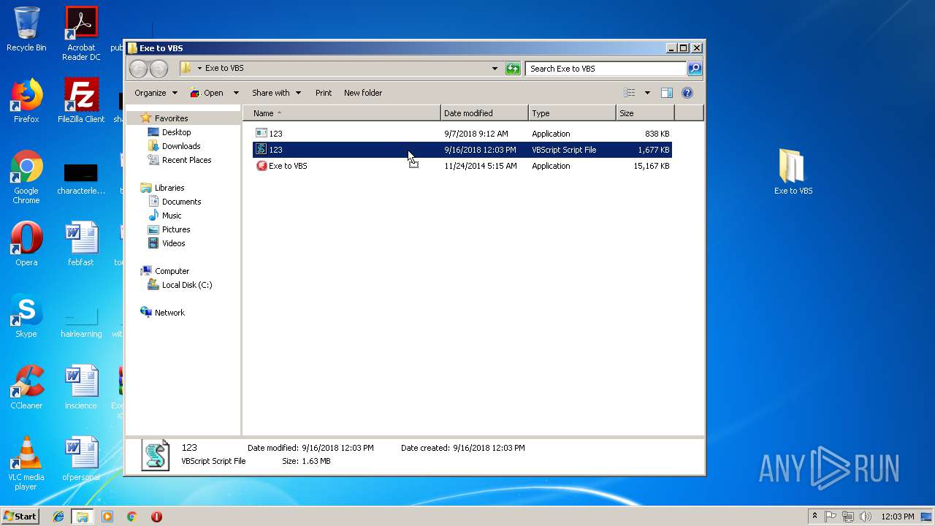This screenshot has height=526, width=935.
Task: Sort by Type column header
Action: tap(572, 113)
